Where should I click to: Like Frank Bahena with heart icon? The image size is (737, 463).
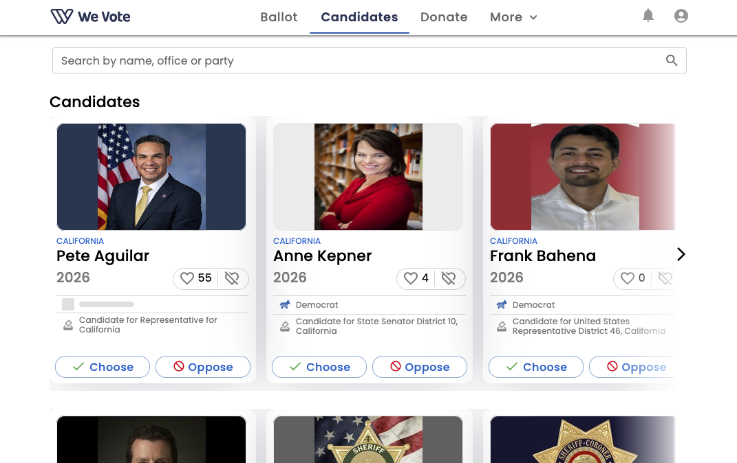628,278
